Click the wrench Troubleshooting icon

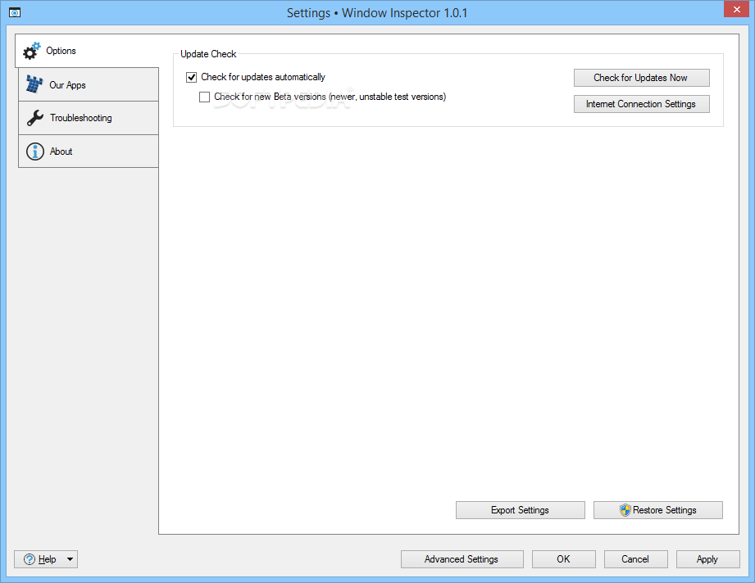(x=35, y=118)
